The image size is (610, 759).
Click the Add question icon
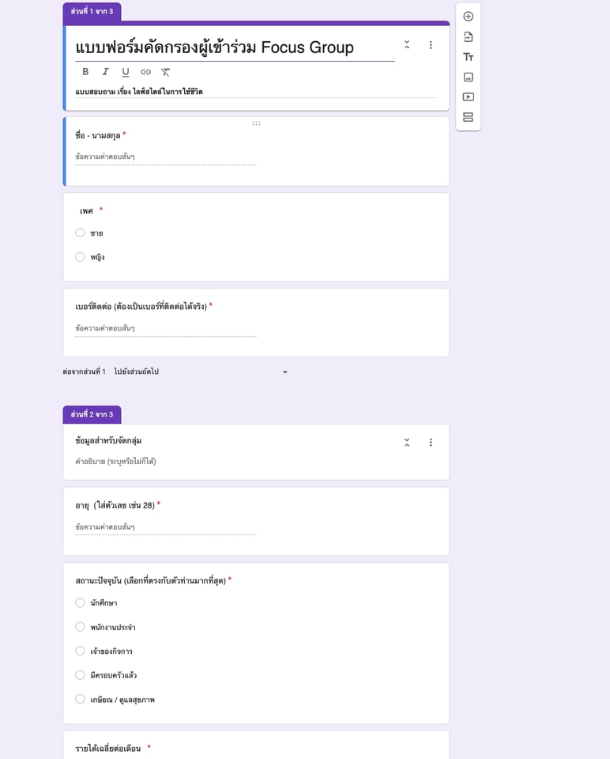tap(469, 17)
